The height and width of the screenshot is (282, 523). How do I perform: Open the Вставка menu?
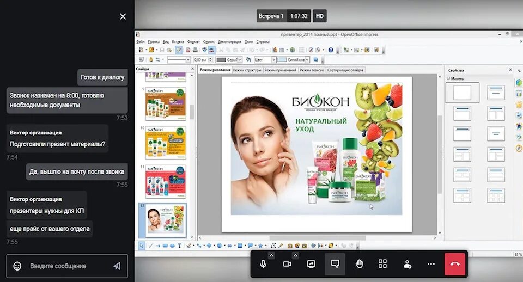click(178, 42)
